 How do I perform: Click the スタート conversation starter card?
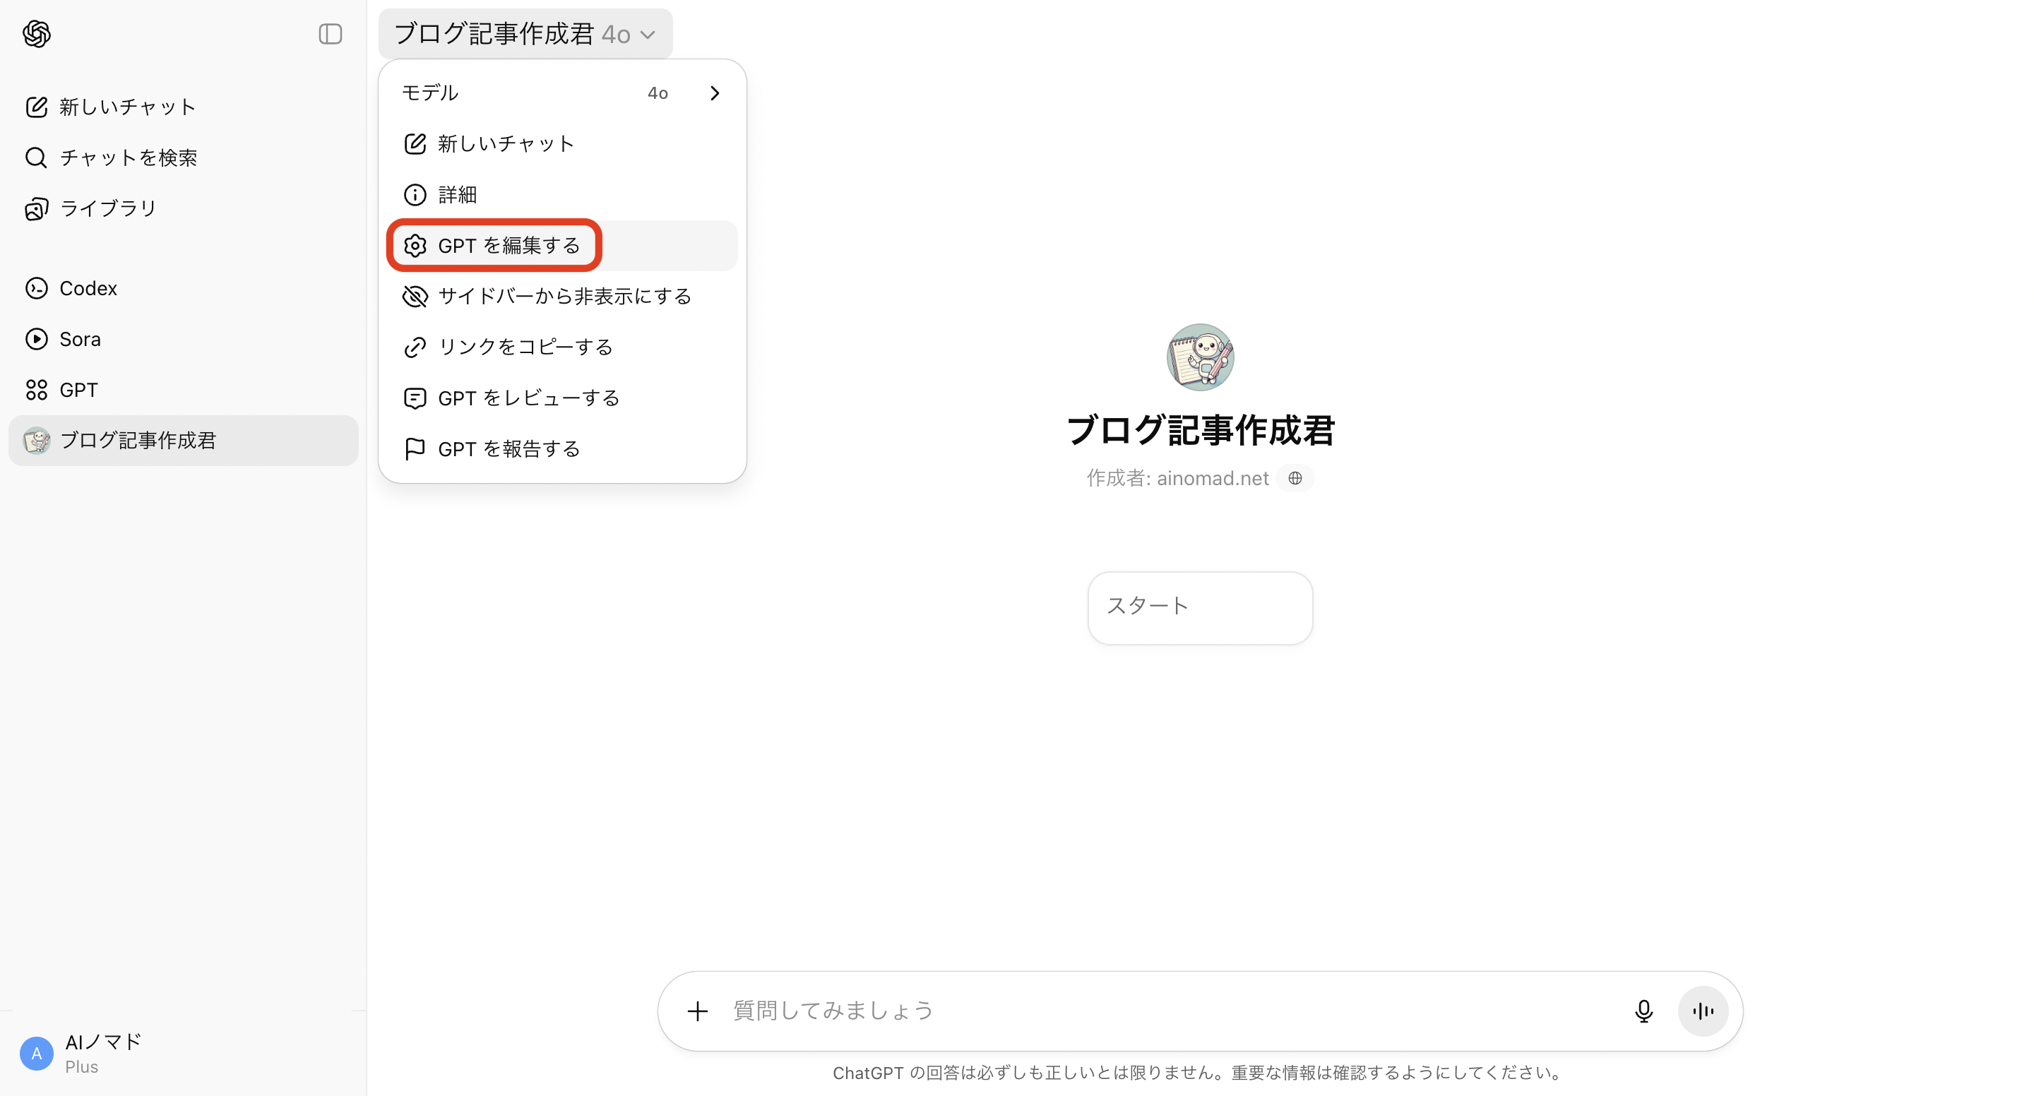[1200, 608]
